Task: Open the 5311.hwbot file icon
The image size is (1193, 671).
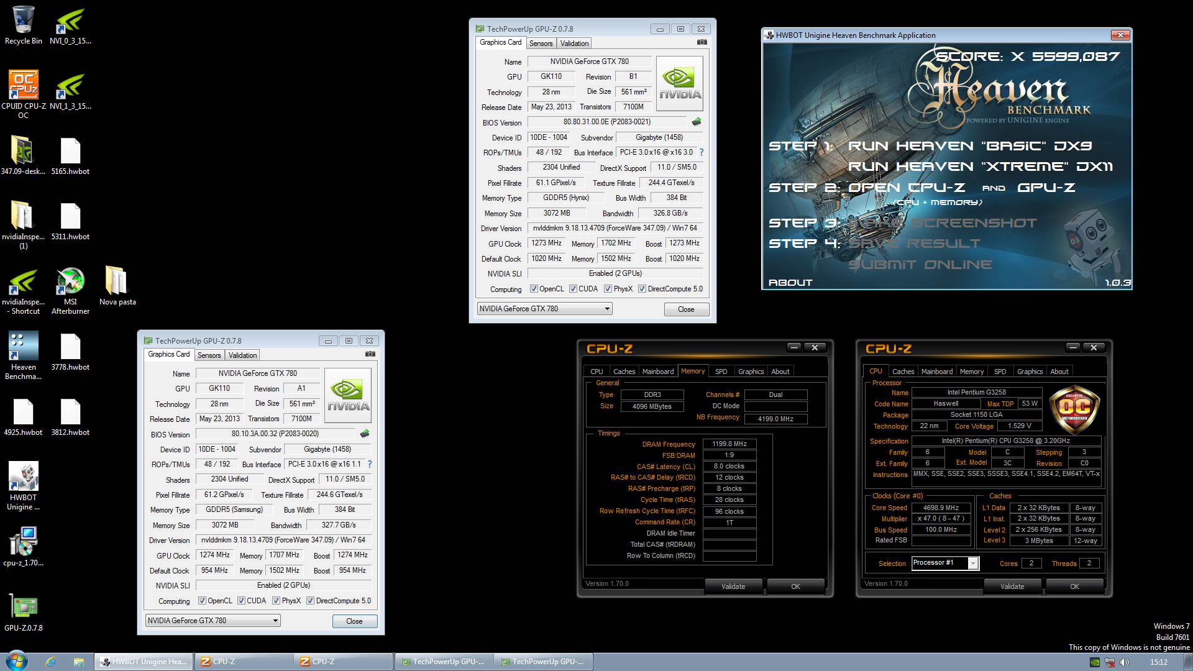Action: pyautogui.click(x=70, y=221)
